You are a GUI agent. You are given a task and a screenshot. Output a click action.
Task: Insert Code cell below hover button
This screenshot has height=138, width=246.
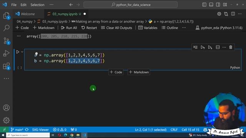coord(116,72)
